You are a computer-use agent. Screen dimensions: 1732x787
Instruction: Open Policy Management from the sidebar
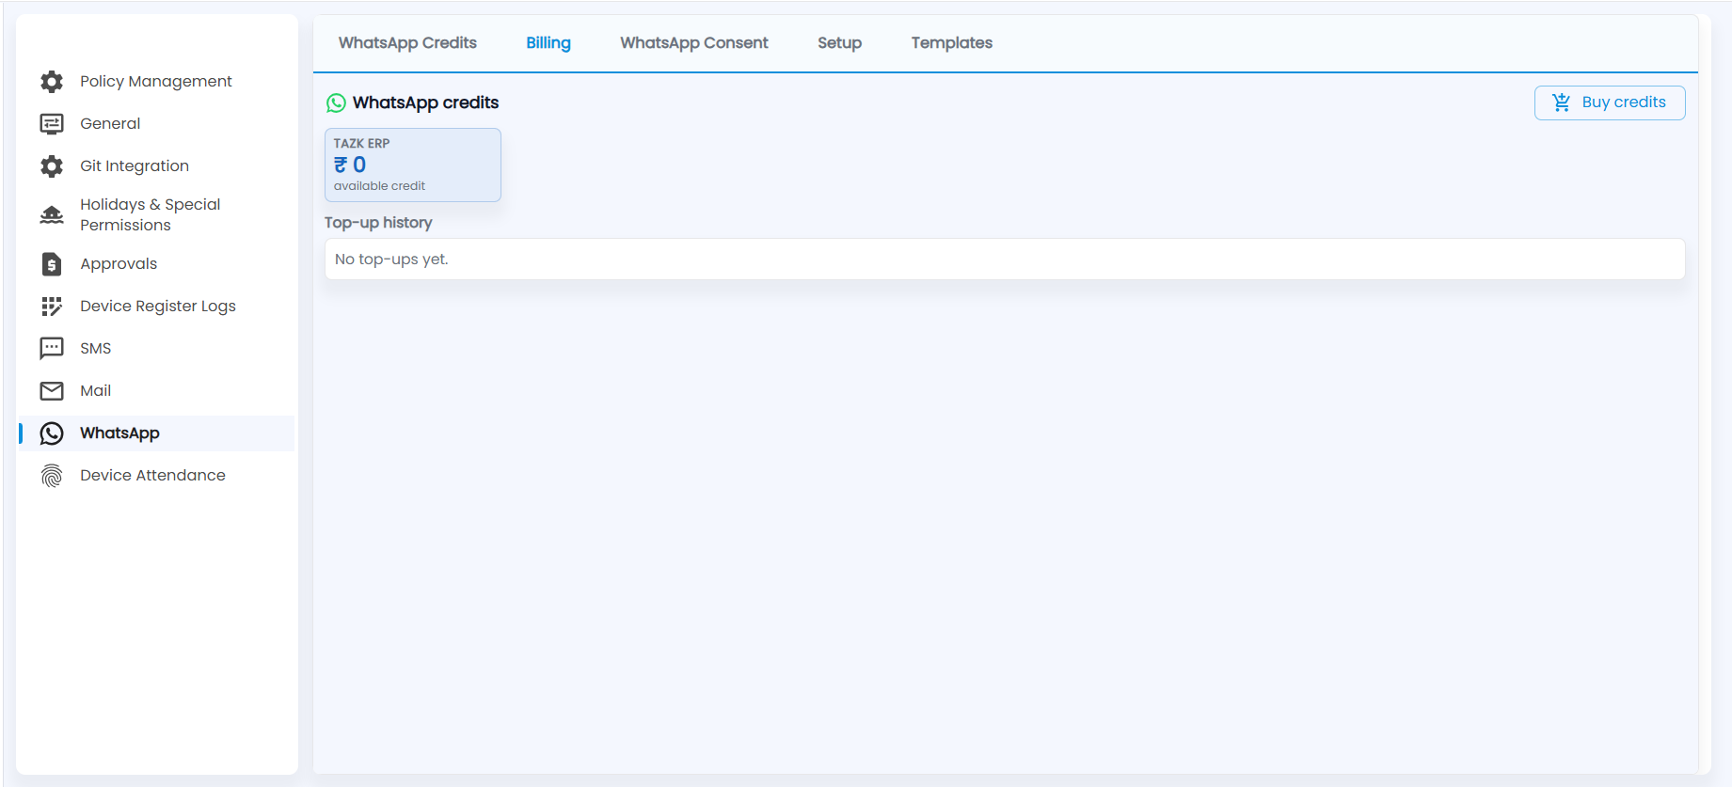(x=156, y=82)
